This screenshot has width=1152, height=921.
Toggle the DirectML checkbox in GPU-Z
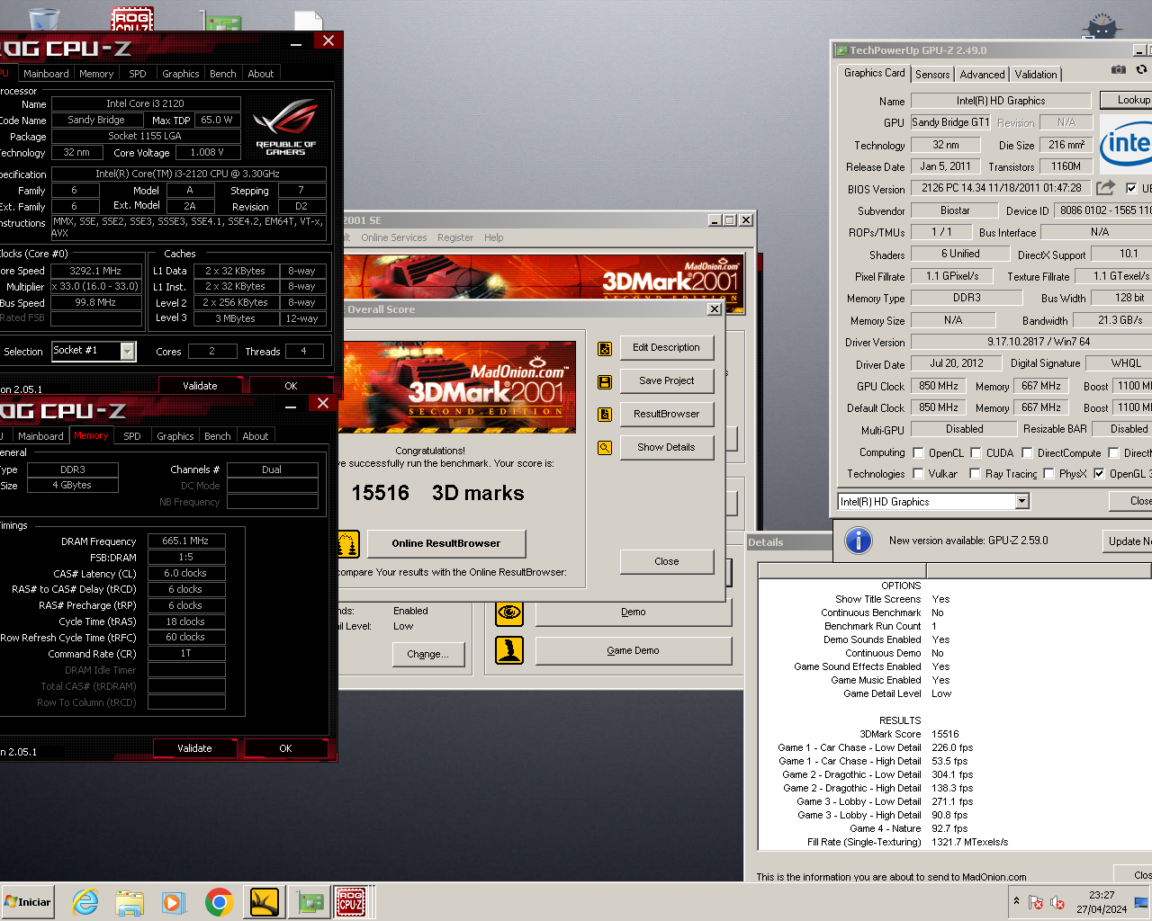pos(1113,453)
